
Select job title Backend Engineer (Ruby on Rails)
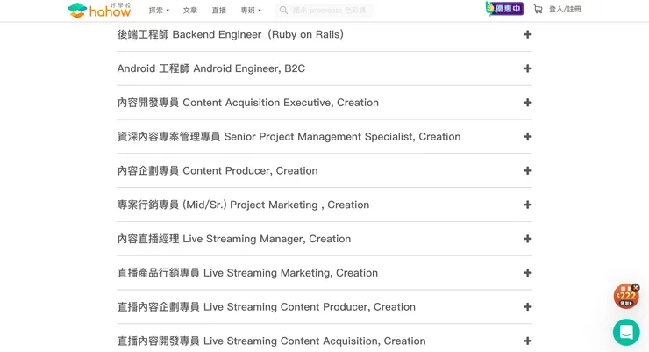231,34
